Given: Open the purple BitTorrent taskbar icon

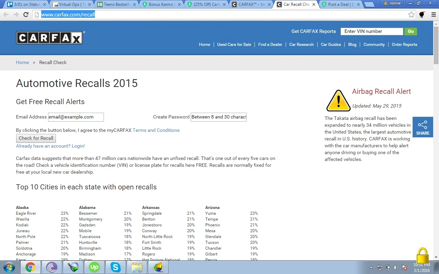Looking at the screenshot, I should tap(51, 267).
